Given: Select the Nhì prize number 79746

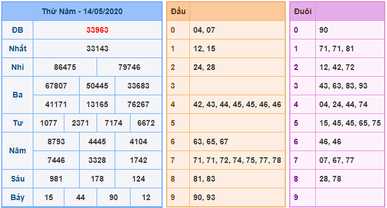Looking at the screenshot, I should click(x=129, y=67).
